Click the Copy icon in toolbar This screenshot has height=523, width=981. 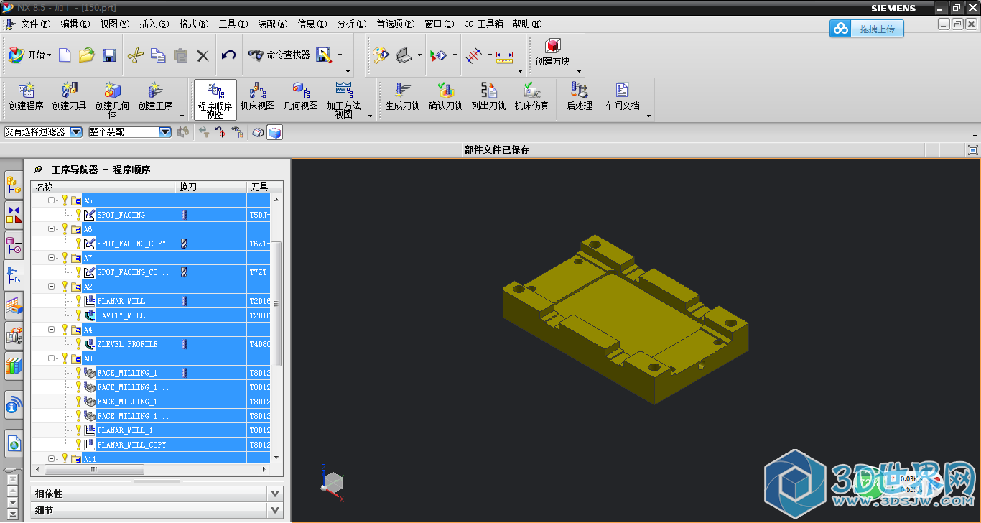(x=158, y=55)
